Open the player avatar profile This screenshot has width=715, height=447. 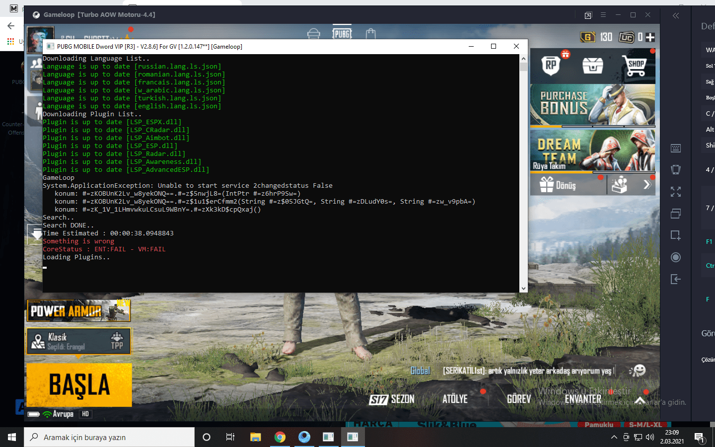tap(40, 39)
